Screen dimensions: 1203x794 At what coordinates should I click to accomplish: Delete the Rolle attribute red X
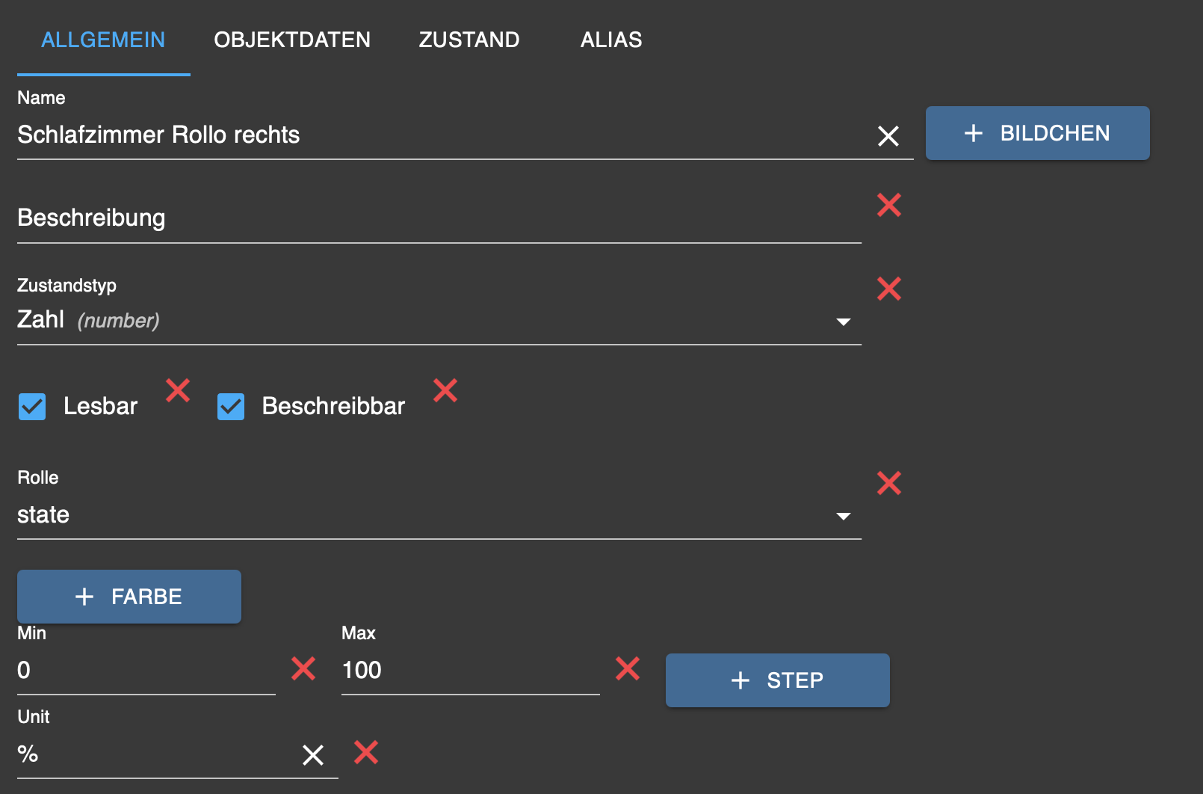tap(888, 483)
